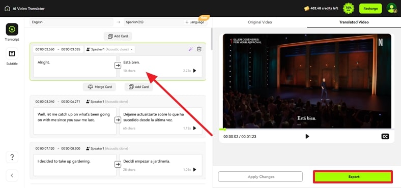Play the 'Está bien.' audio clip
Image resolution: width=401 pixels, height=188 pixels.
[194, 71]
